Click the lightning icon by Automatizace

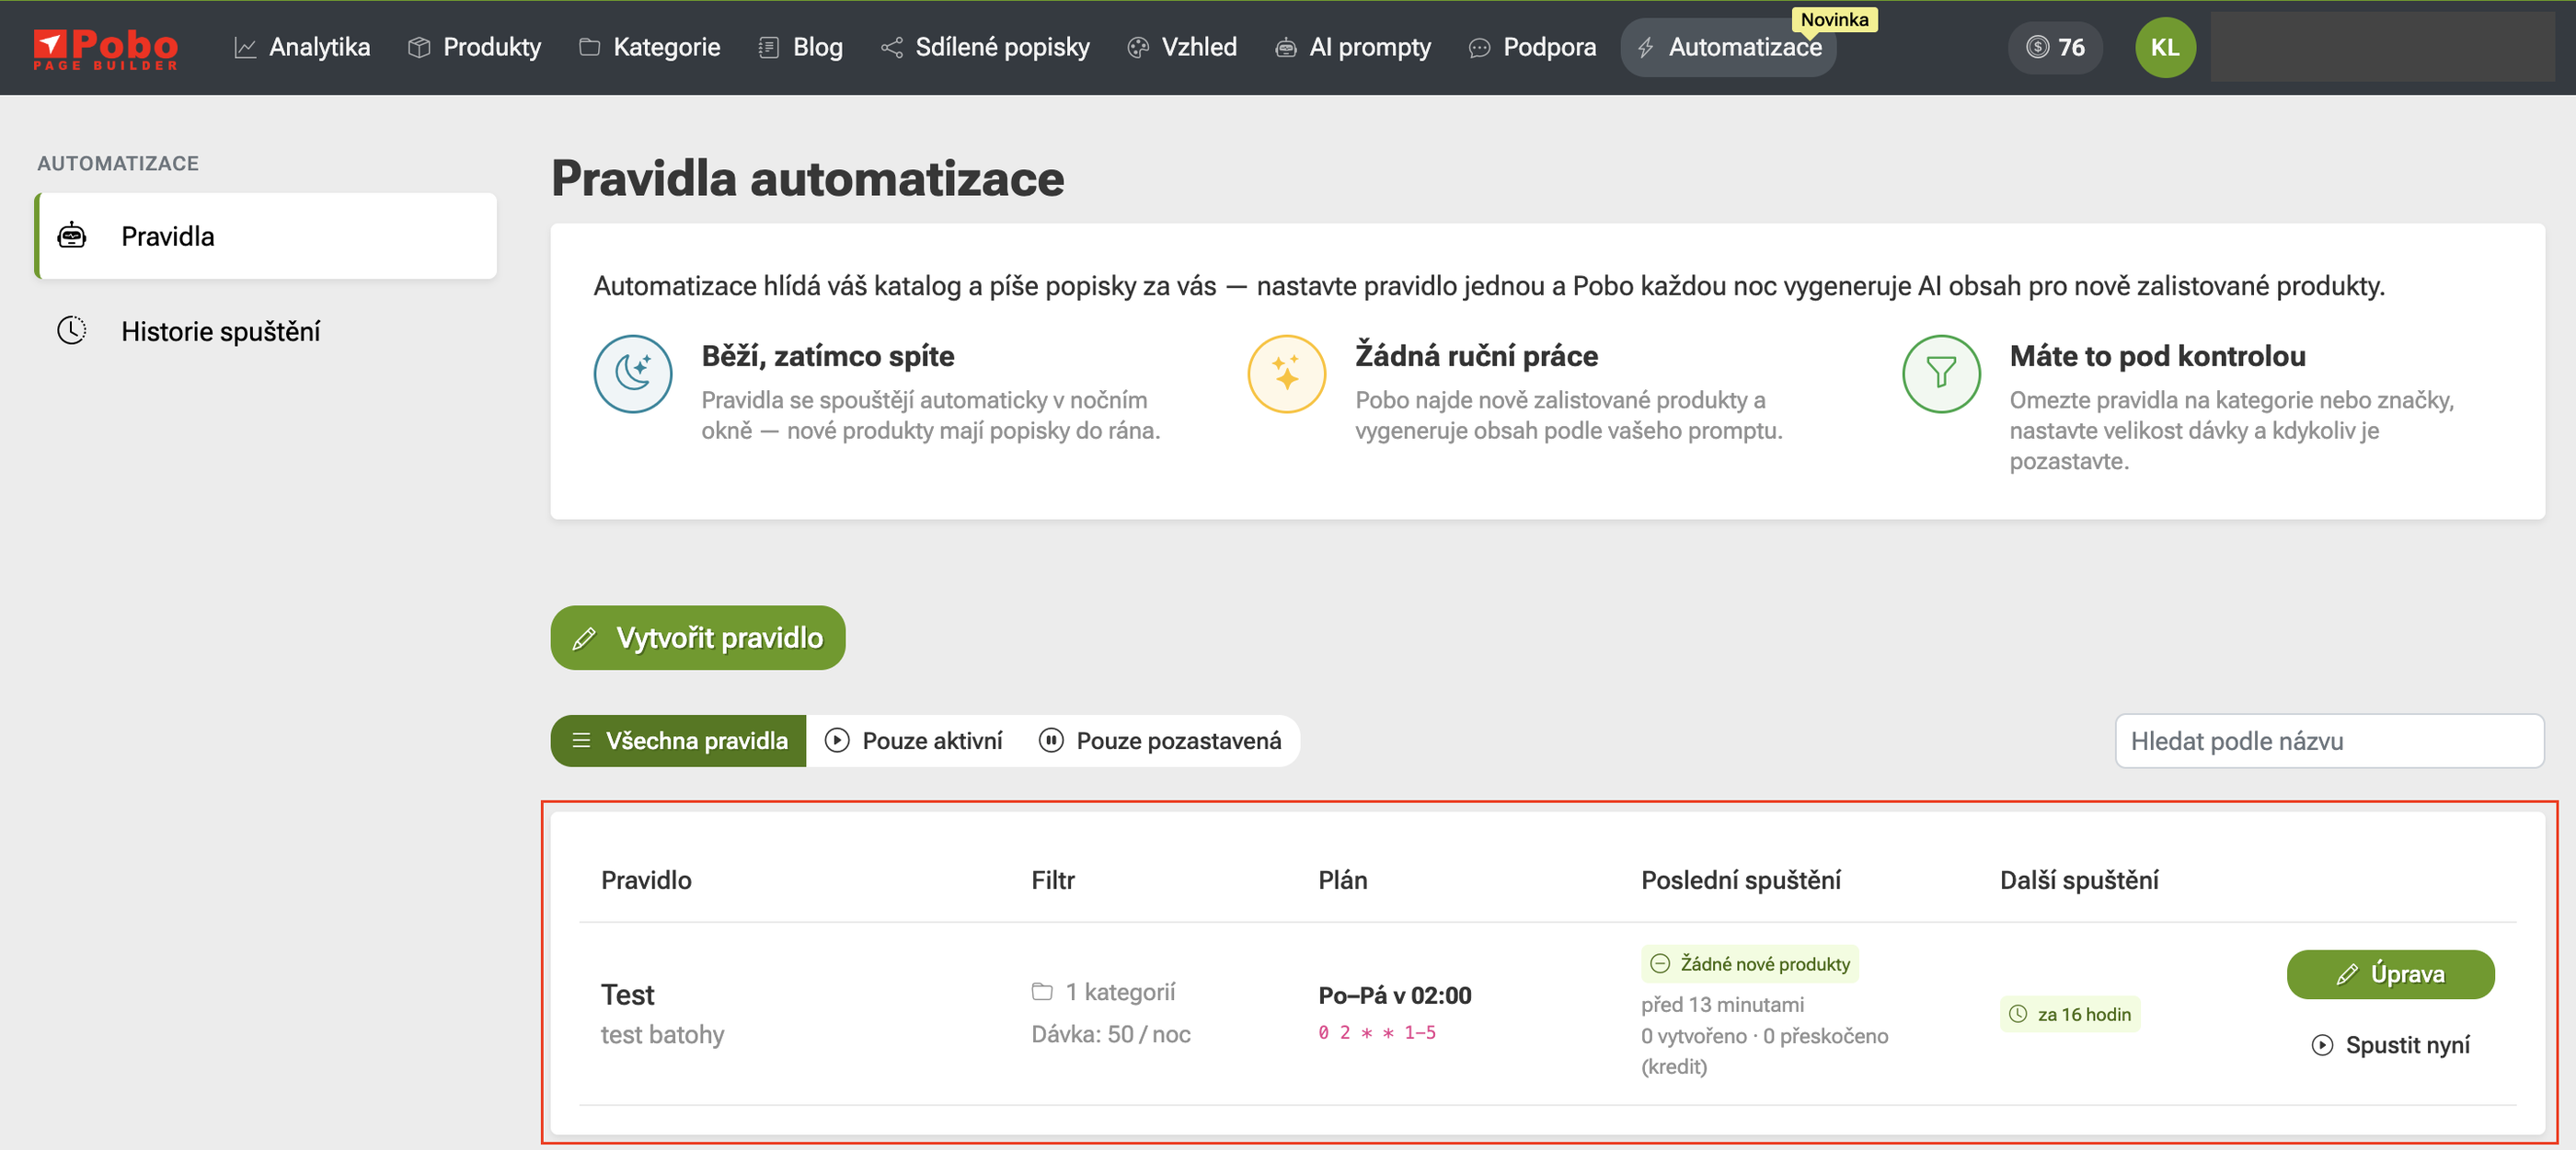click(1645, 47)
